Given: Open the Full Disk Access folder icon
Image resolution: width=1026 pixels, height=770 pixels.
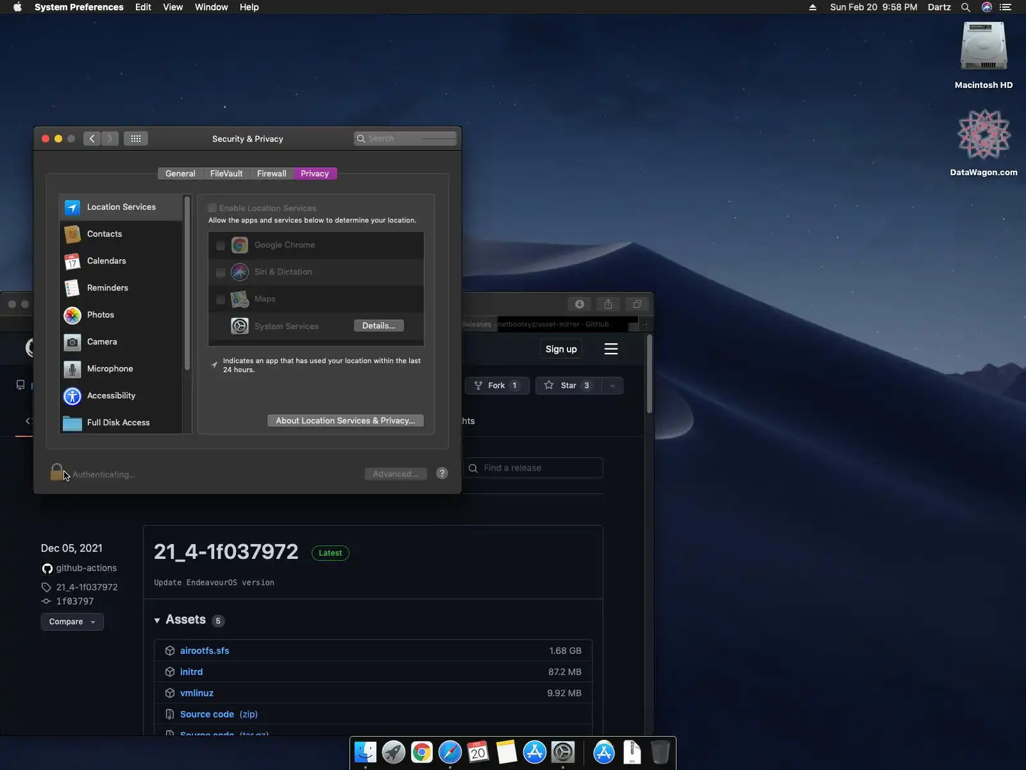Looking at the screenshot, I should tap(72, 423).
